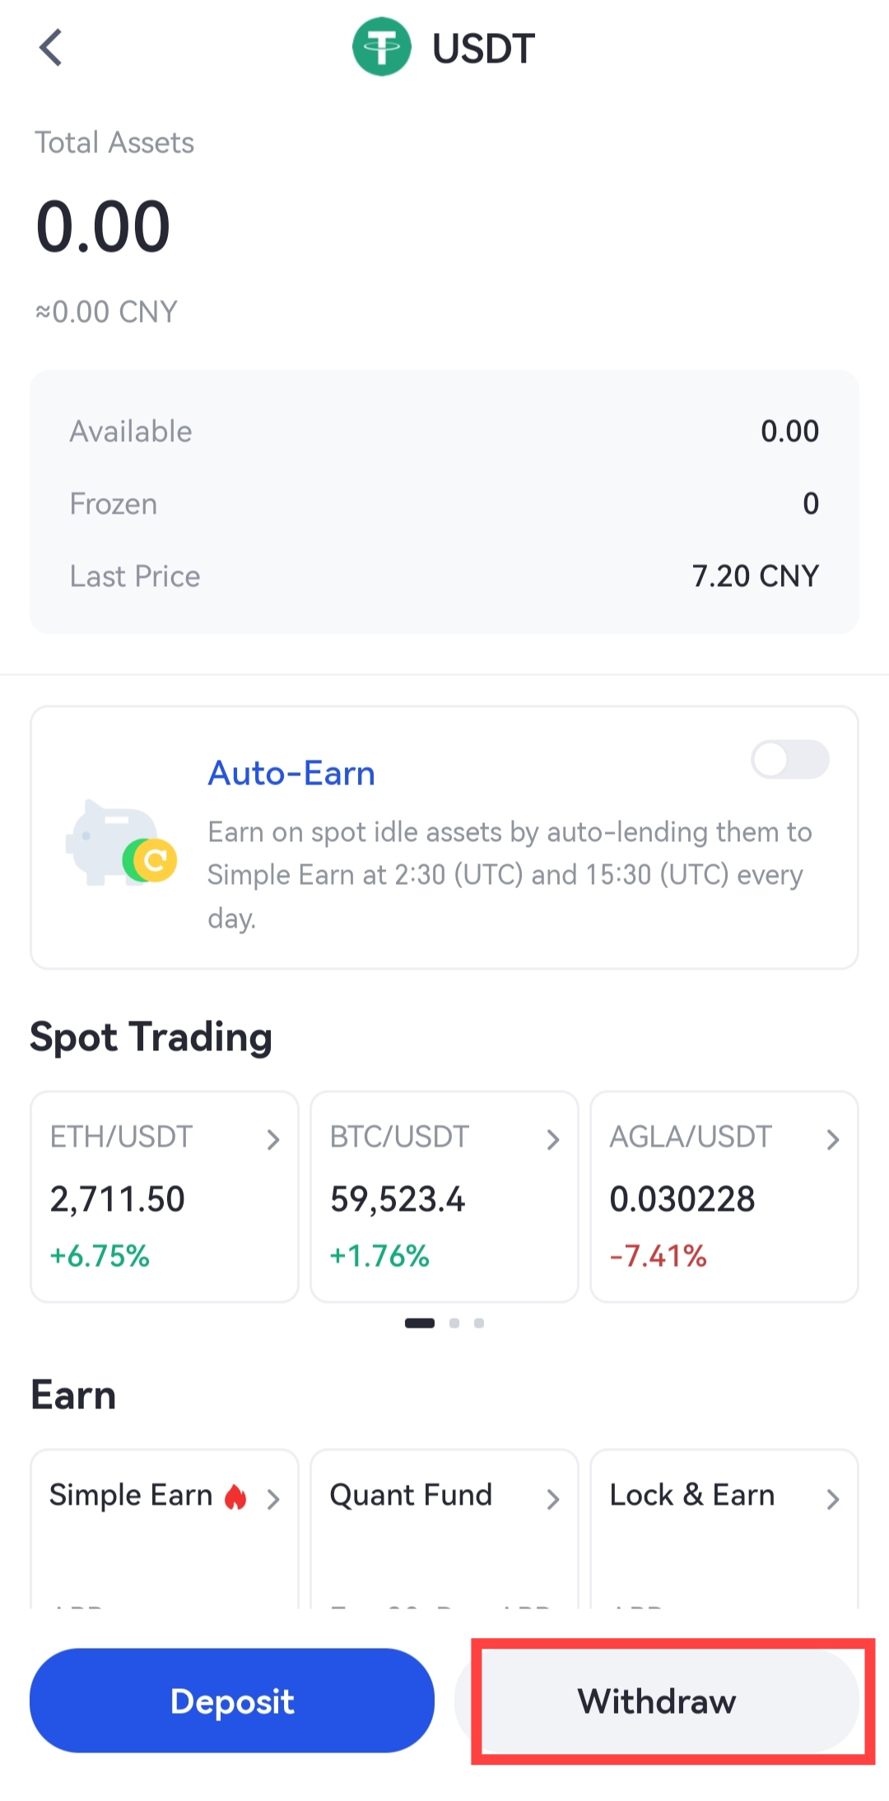
Task: Open BTC/USDT pair via its chevron
Action: (x=553, y=1139)
